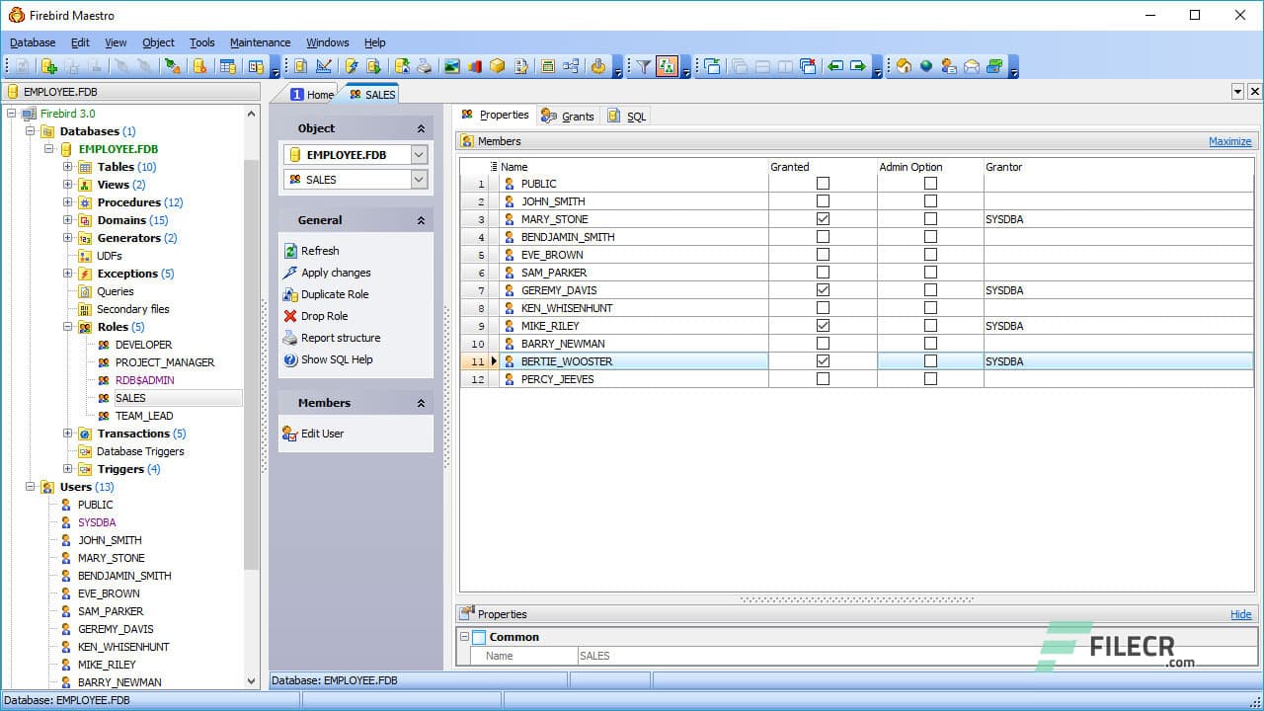Open the Maintenance menu
This screenshot has height=711, width=1264.
point(260,42)
